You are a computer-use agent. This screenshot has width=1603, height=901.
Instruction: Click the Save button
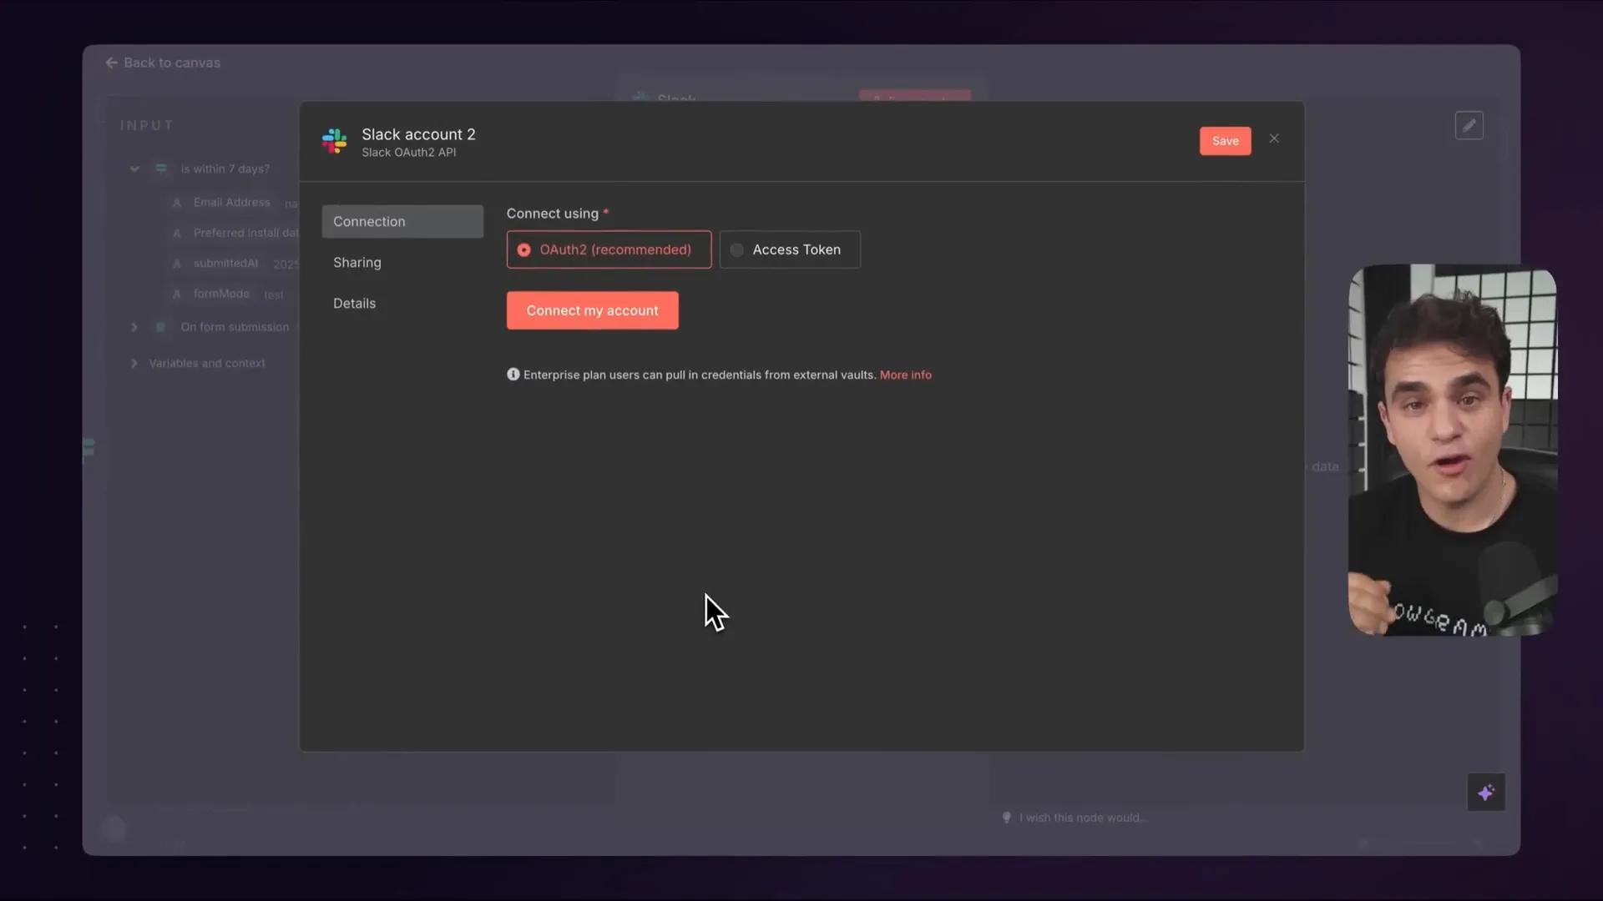pyautogui.click(x=1225, y=141)
